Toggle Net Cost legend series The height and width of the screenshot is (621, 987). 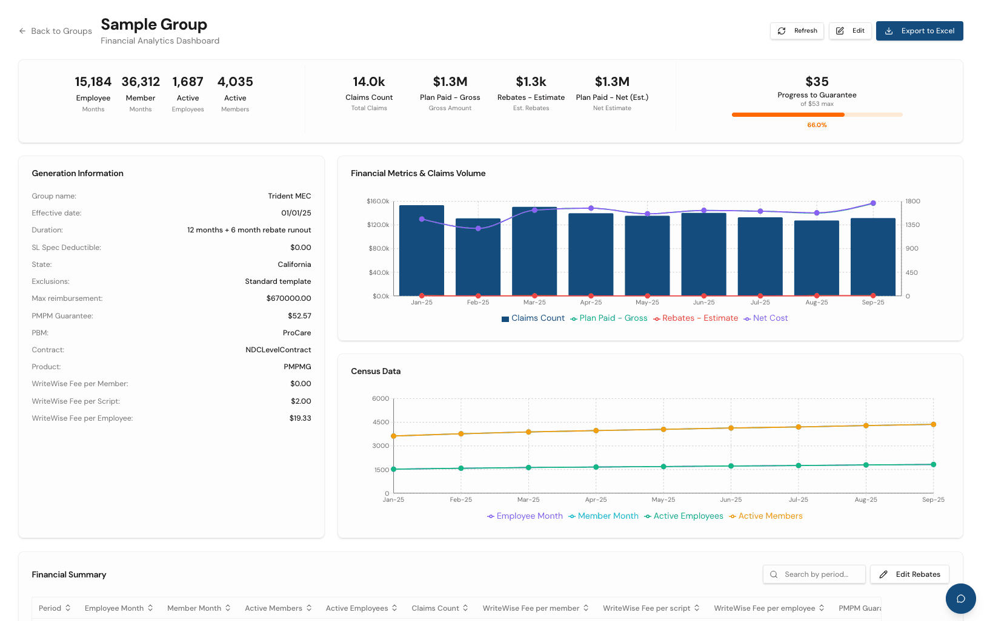[766, 318]
